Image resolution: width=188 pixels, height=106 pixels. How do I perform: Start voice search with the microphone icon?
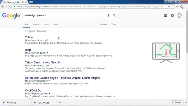click(108, 16)
